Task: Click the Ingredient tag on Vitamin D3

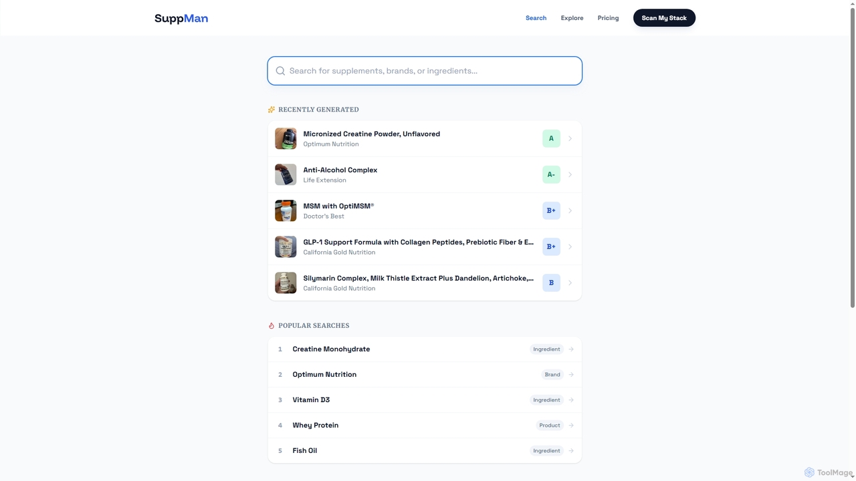Action: click(x=546, y=400)
